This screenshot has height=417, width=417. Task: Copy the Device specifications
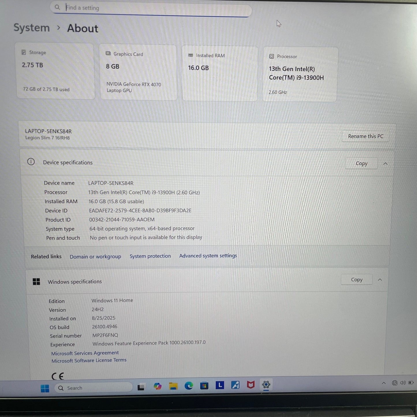(x=361, y=163)
